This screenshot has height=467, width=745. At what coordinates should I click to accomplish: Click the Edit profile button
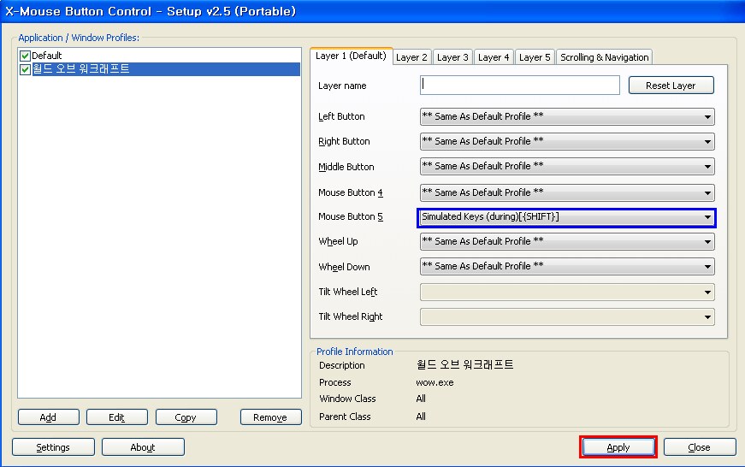click(117, 417)
